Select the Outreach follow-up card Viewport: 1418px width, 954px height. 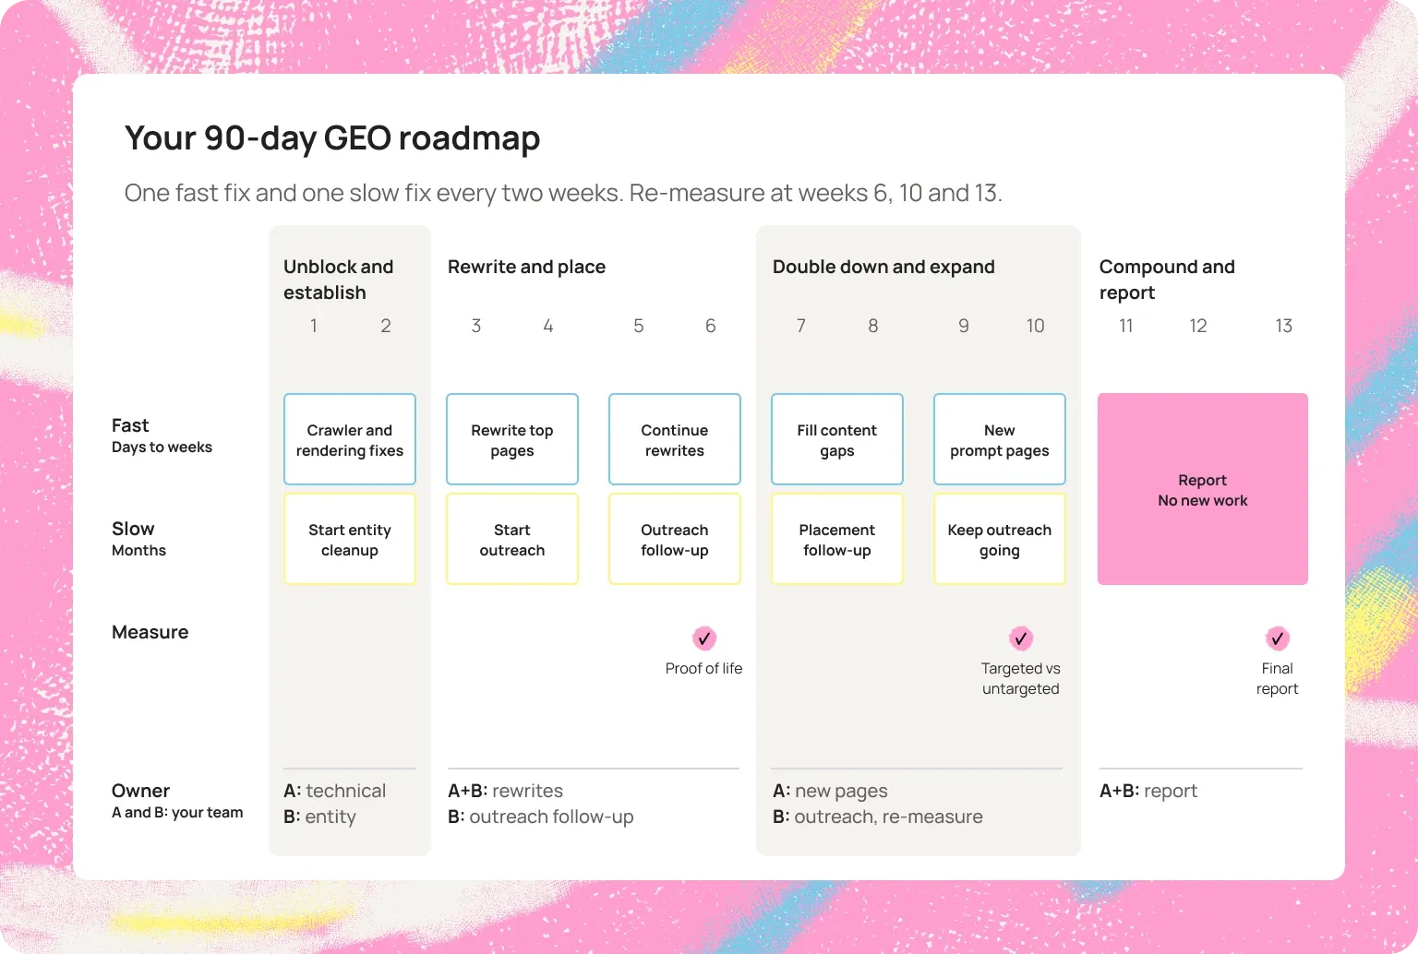tap(675, 539)
